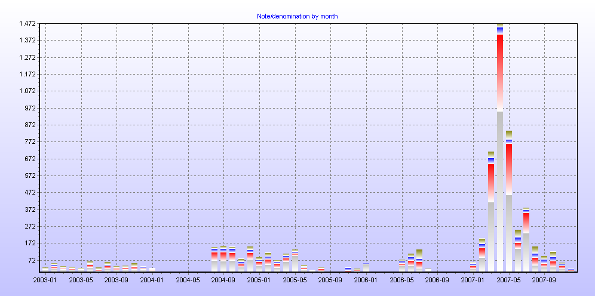
Task: Click the 2005-01 month label
Action: tap(259, 280)
